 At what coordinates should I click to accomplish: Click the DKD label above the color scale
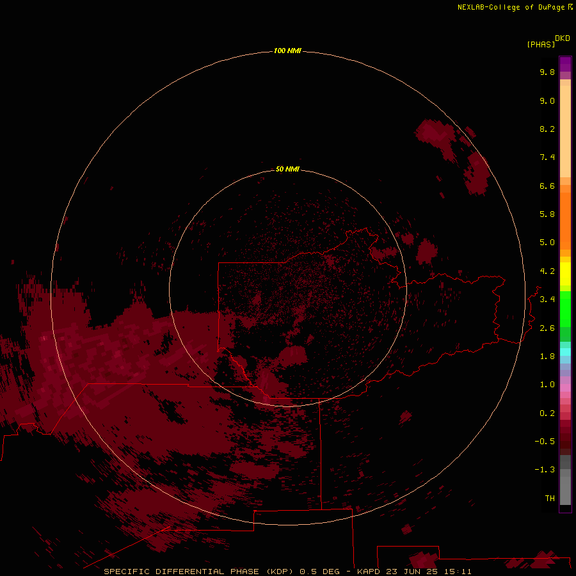[563, 38]
